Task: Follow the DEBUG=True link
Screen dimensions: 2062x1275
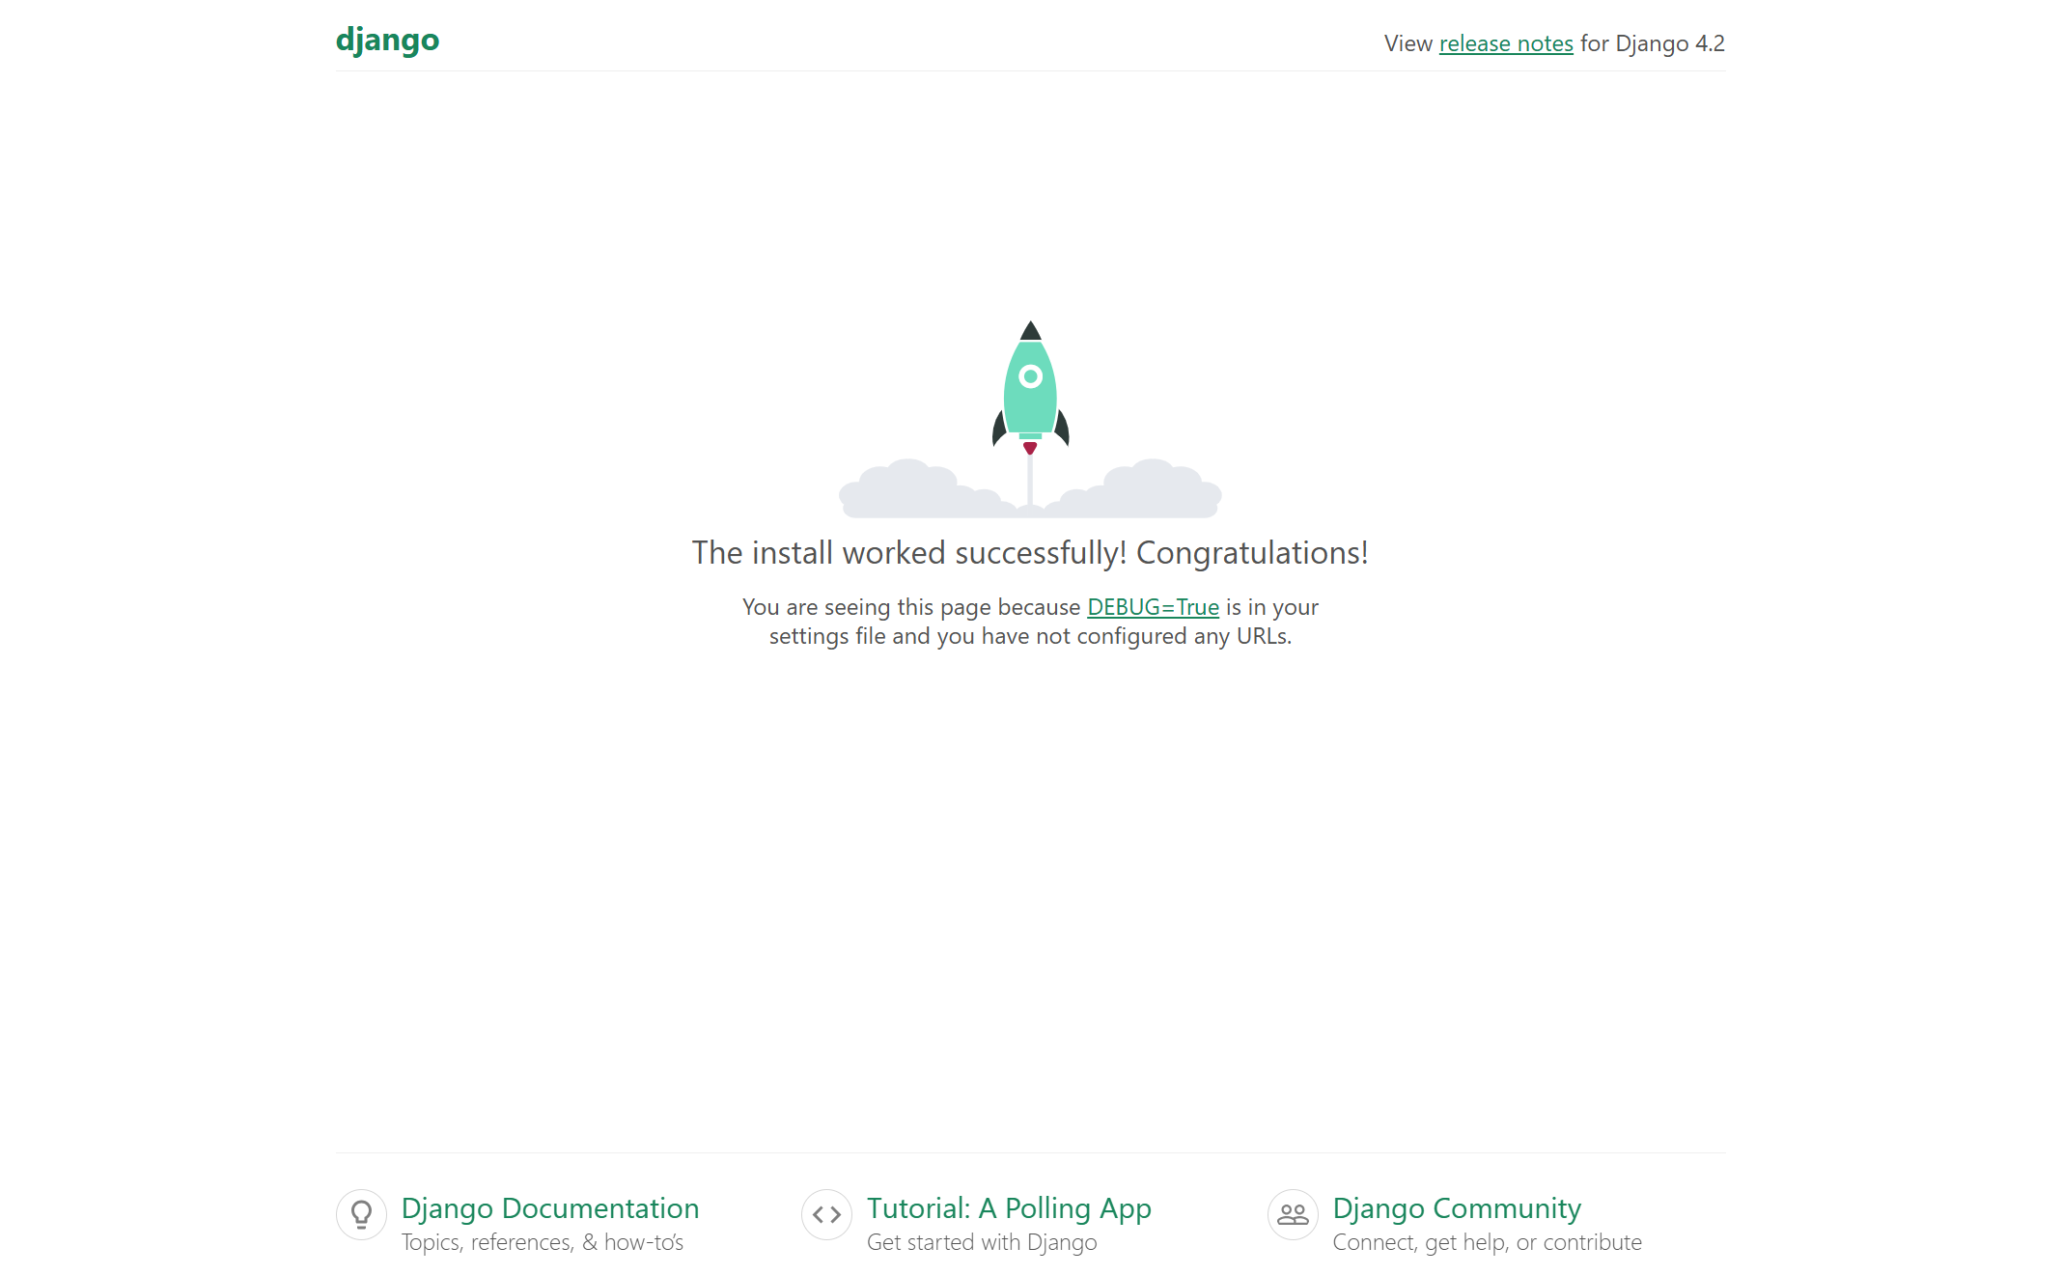Action: 1153,607
